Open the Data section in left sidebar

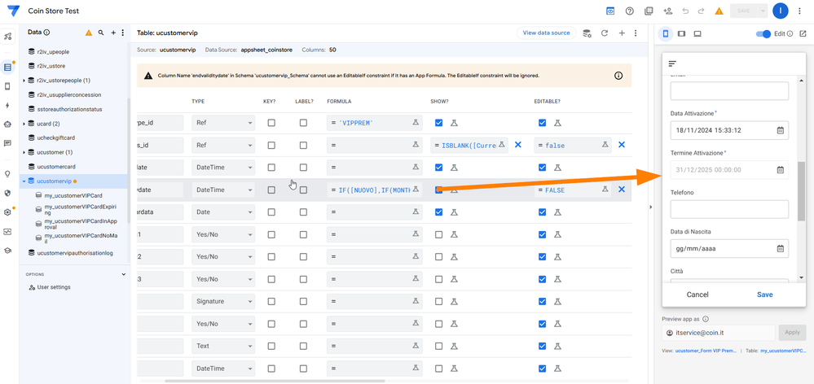(x=7, y=67)
